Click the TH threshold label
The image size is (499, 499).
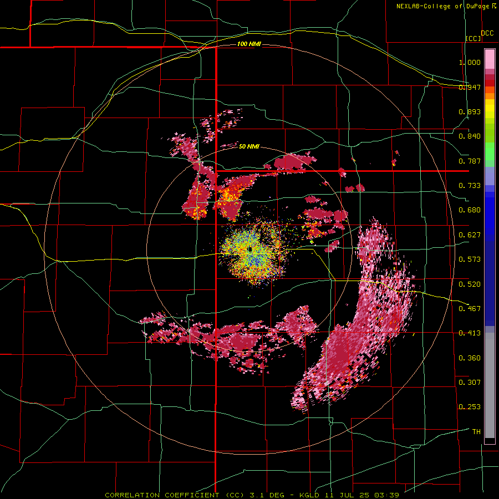pyautogui.click(x=476, y=432)
